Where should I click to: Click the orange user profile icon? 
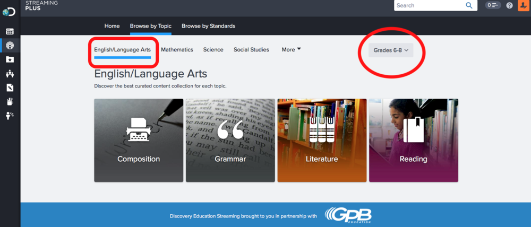point(524,5)
